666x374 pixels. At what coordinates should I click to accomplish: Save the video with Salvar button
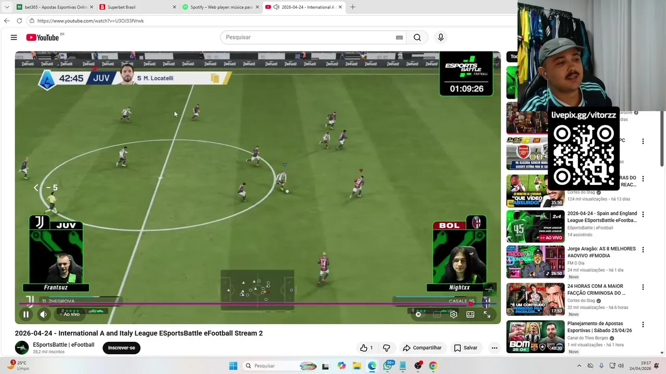(x=465, y=348)
